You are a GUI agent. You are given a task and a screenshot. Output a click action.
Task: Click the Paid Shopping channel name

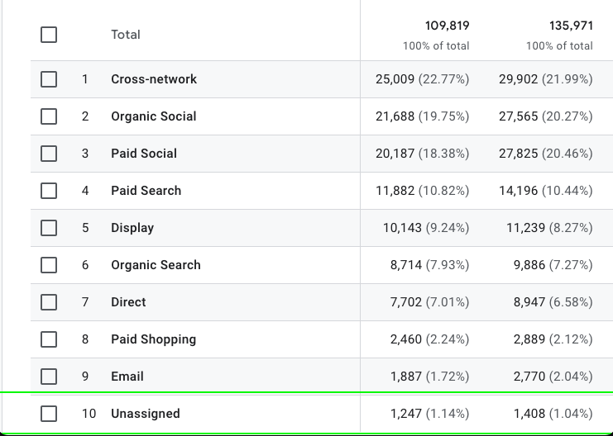[x=153, y=339]
